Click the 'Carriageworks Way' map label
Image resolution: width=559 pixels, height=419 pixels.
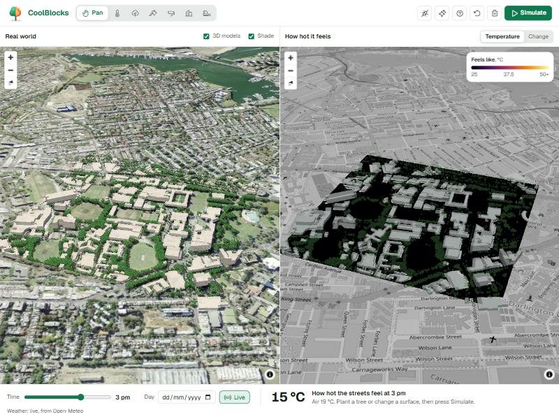379,369
